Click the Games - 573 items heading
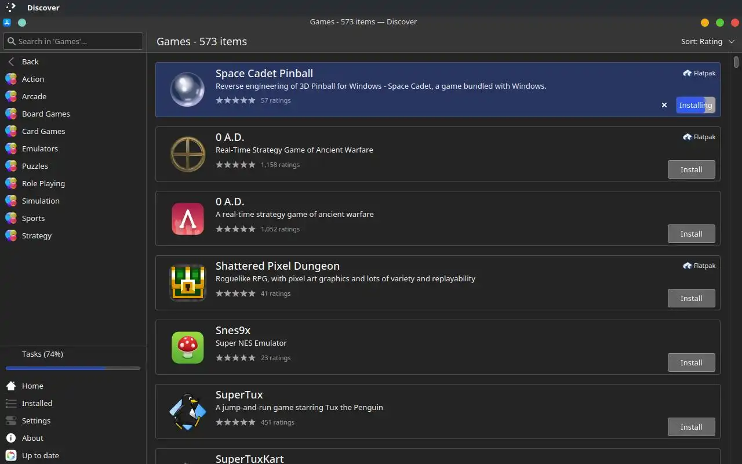 pyautogui.click(x=202, y=41)
